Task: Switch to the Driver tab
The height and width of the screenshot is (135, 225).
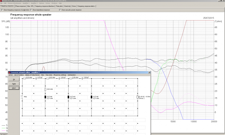Action: [74, 6]
